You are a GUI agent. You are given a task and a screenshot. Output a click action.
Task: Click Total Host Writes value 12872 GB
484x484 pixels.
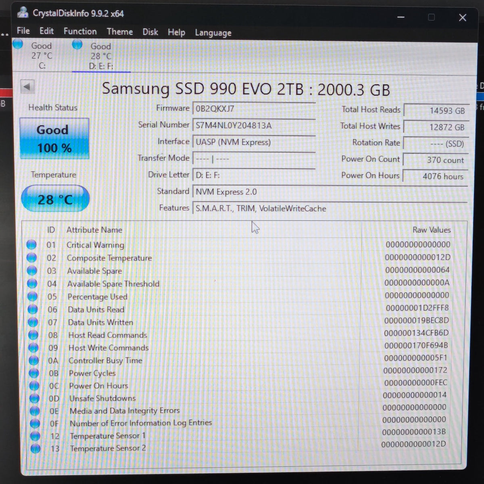[436, 127]
